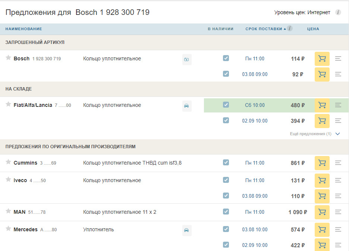Click the in-stock column header
The height and width of the screenshot is (251, 349).
click(x=220, y=29)
